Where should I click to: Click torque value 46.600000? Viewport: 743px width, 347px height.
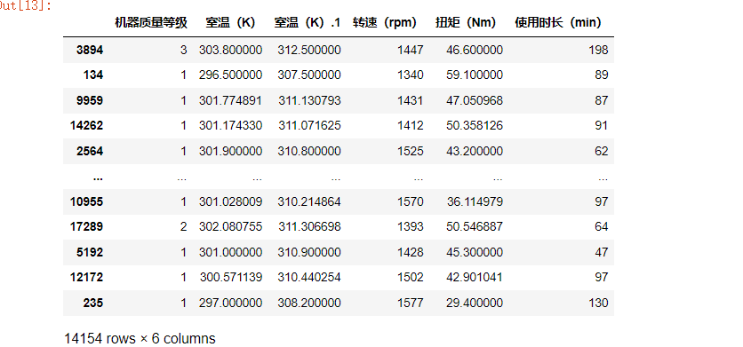tap(475, 51)
